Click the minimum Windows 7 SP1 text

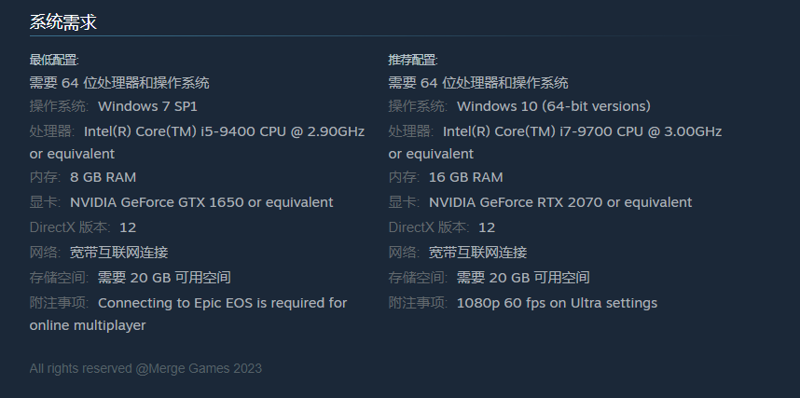[147, 106]
